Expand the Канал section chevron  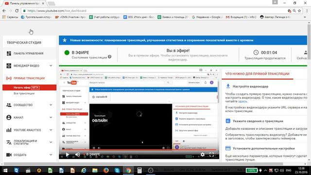click(51, 118)
